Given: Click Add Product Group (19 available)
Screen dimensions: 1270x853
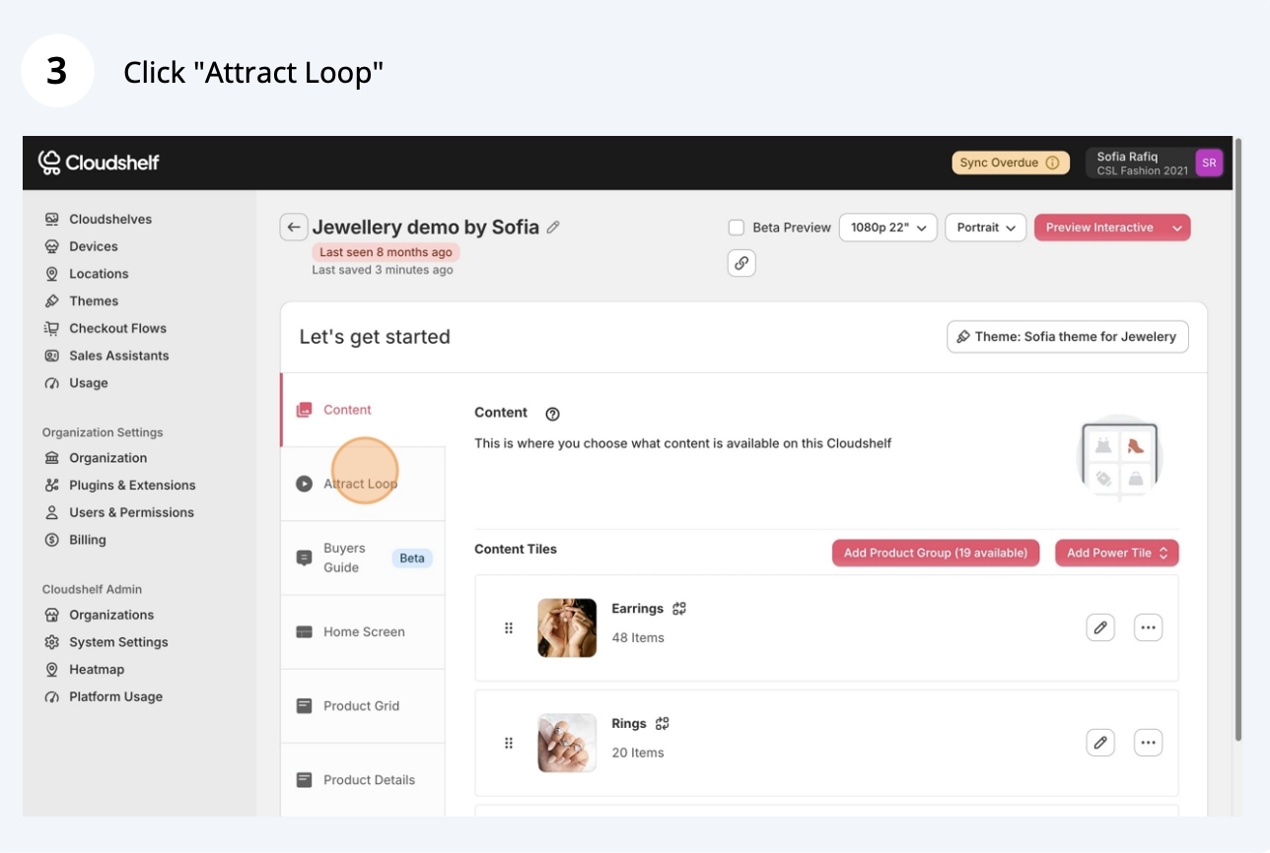Looking at the screenshot, I should pos(936,553).
